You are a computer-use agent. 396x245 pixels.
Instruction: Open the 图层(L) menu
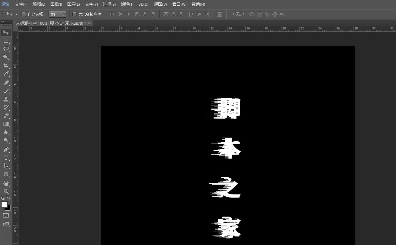coord(74,4)
